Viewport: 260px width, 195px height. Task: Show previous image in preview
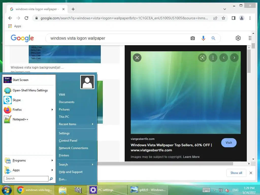tap(224, 58)
